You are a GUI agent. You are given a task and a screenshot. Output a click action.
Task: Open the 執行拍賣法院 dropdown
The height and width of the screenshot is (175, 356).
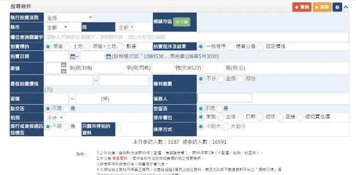point(69,17)
